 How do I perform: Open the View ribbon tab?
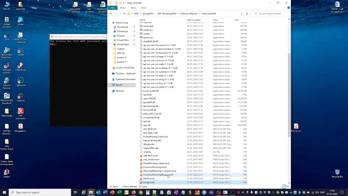click(x=144, y=8)
